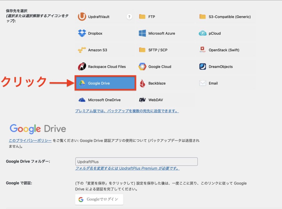
Task: Click the Google Drive folder name field
Action: pos(136,162)
